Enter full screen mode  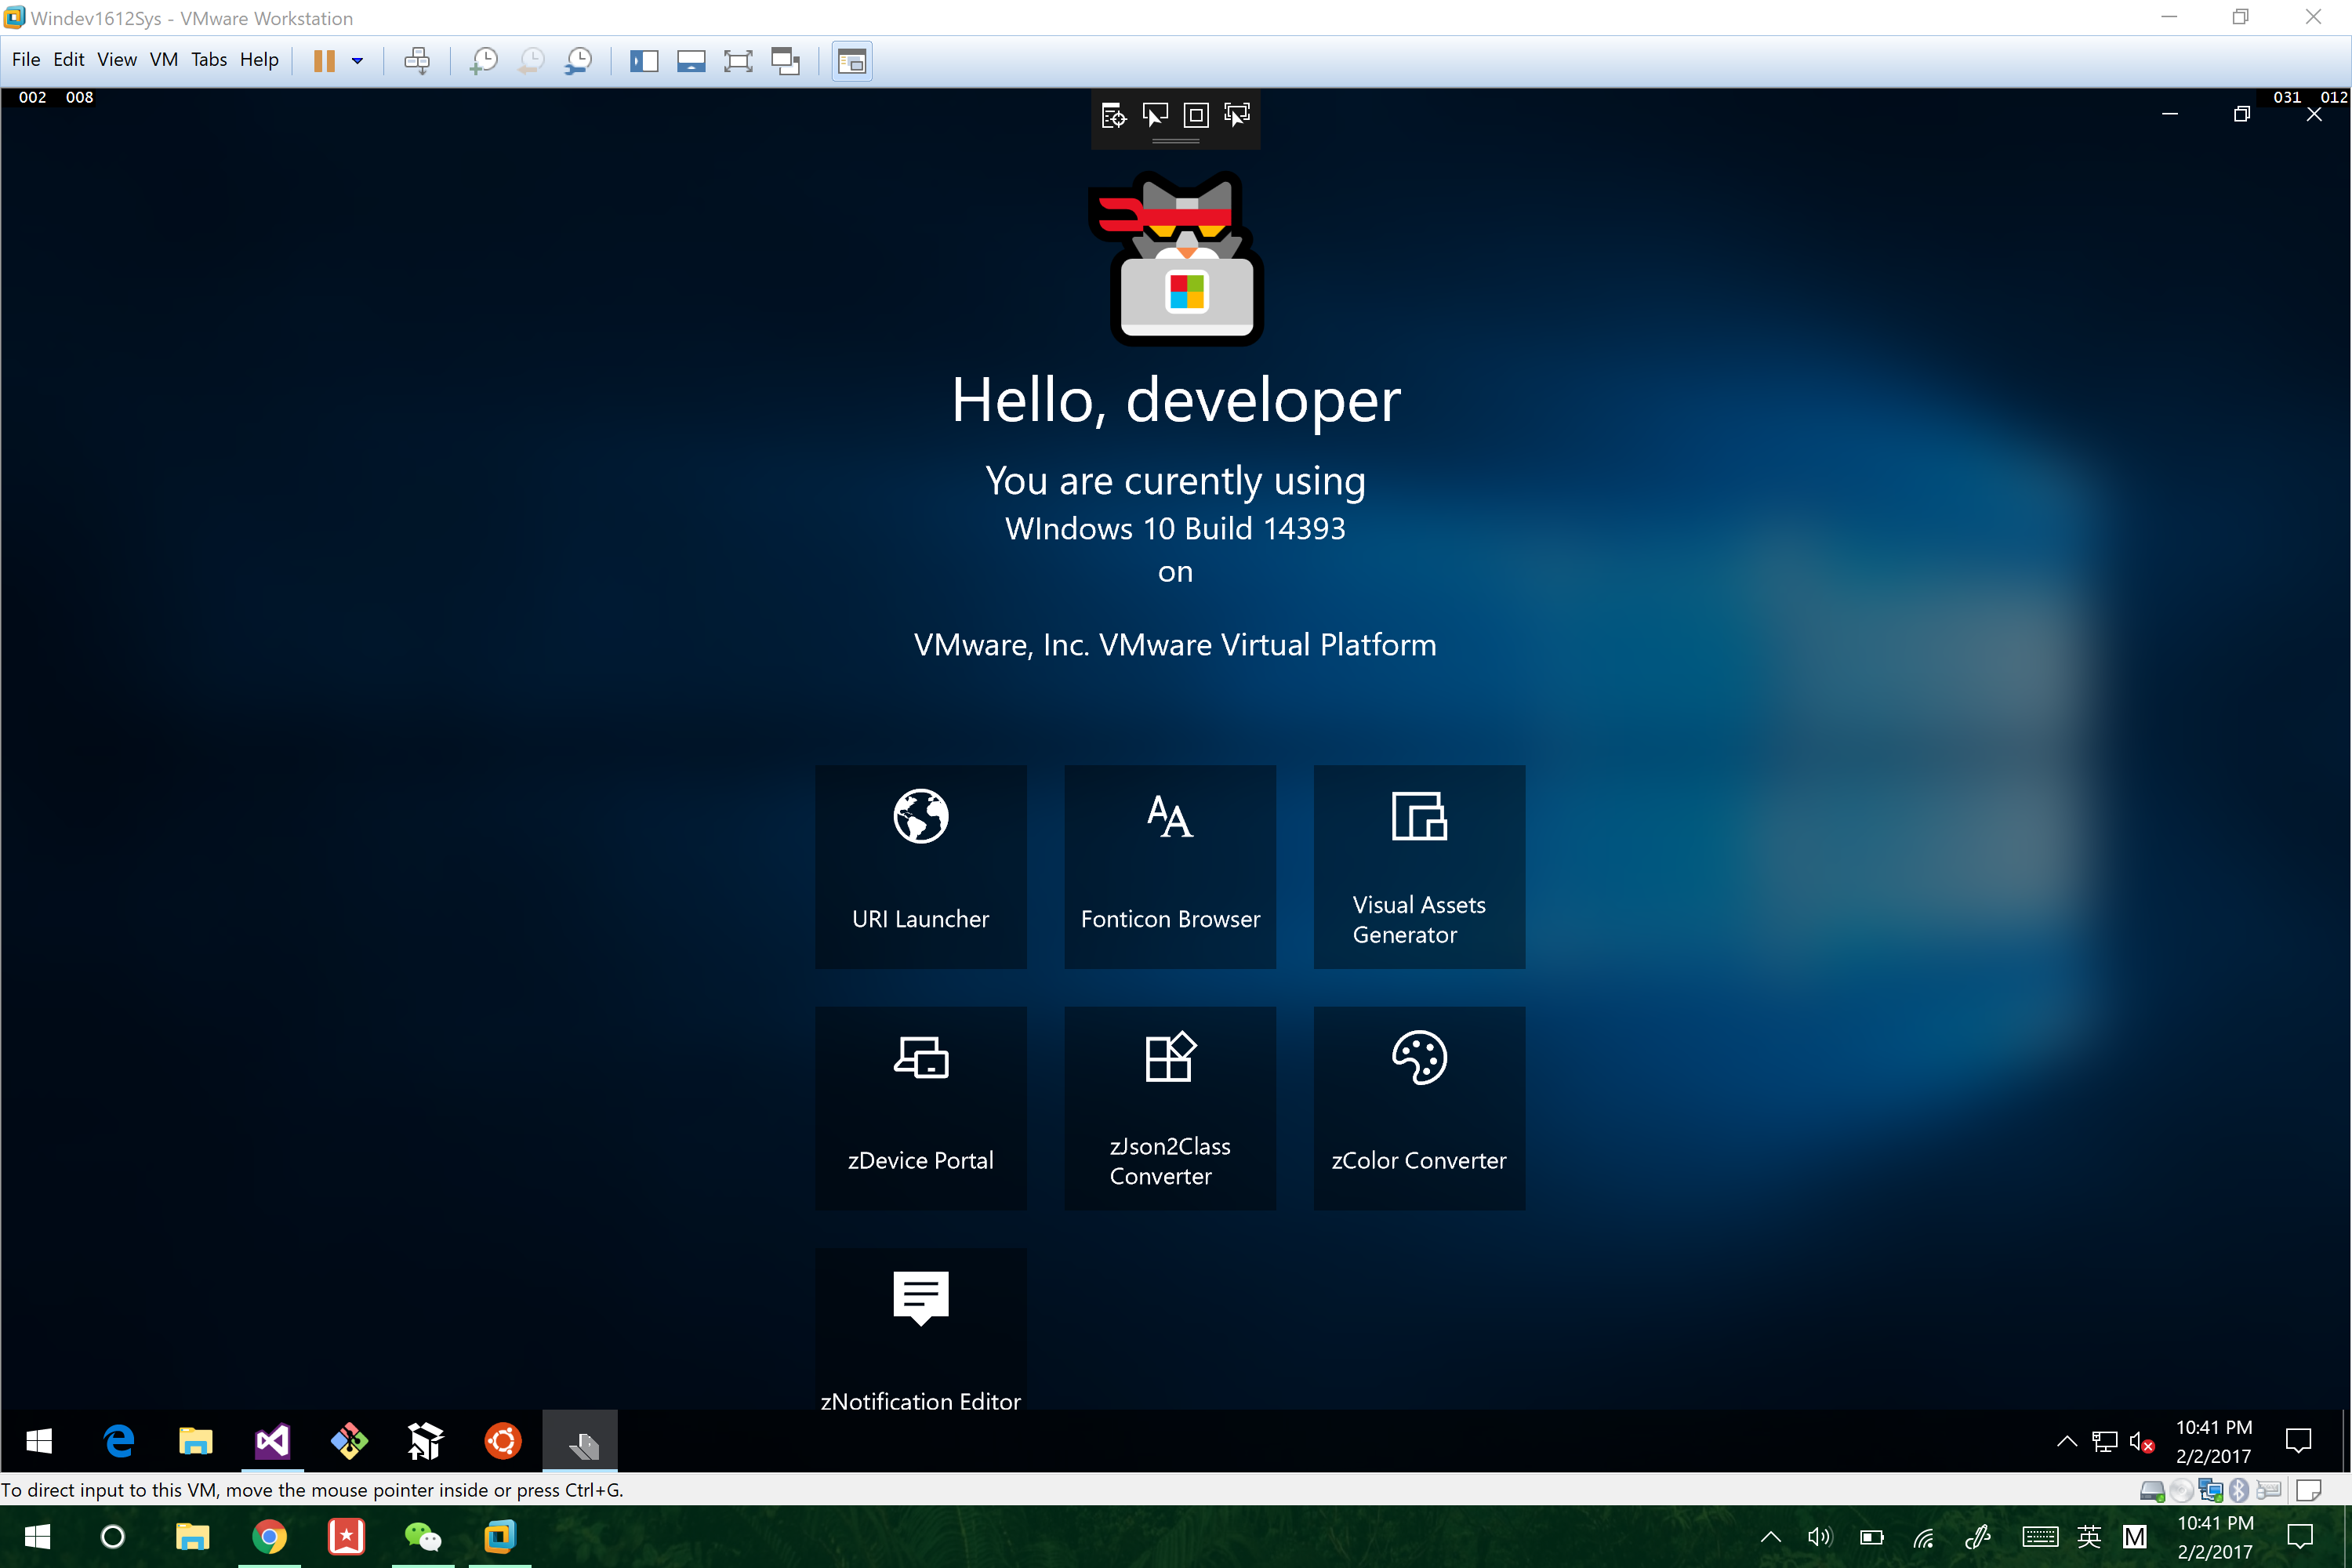pos(738,61)
